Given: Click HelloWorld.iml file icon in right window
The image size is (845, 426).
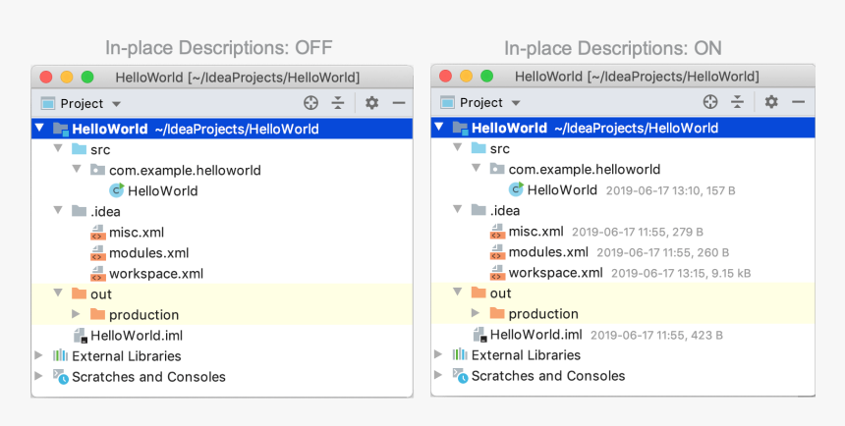Looking at the screenshot, I should point(479,335).
